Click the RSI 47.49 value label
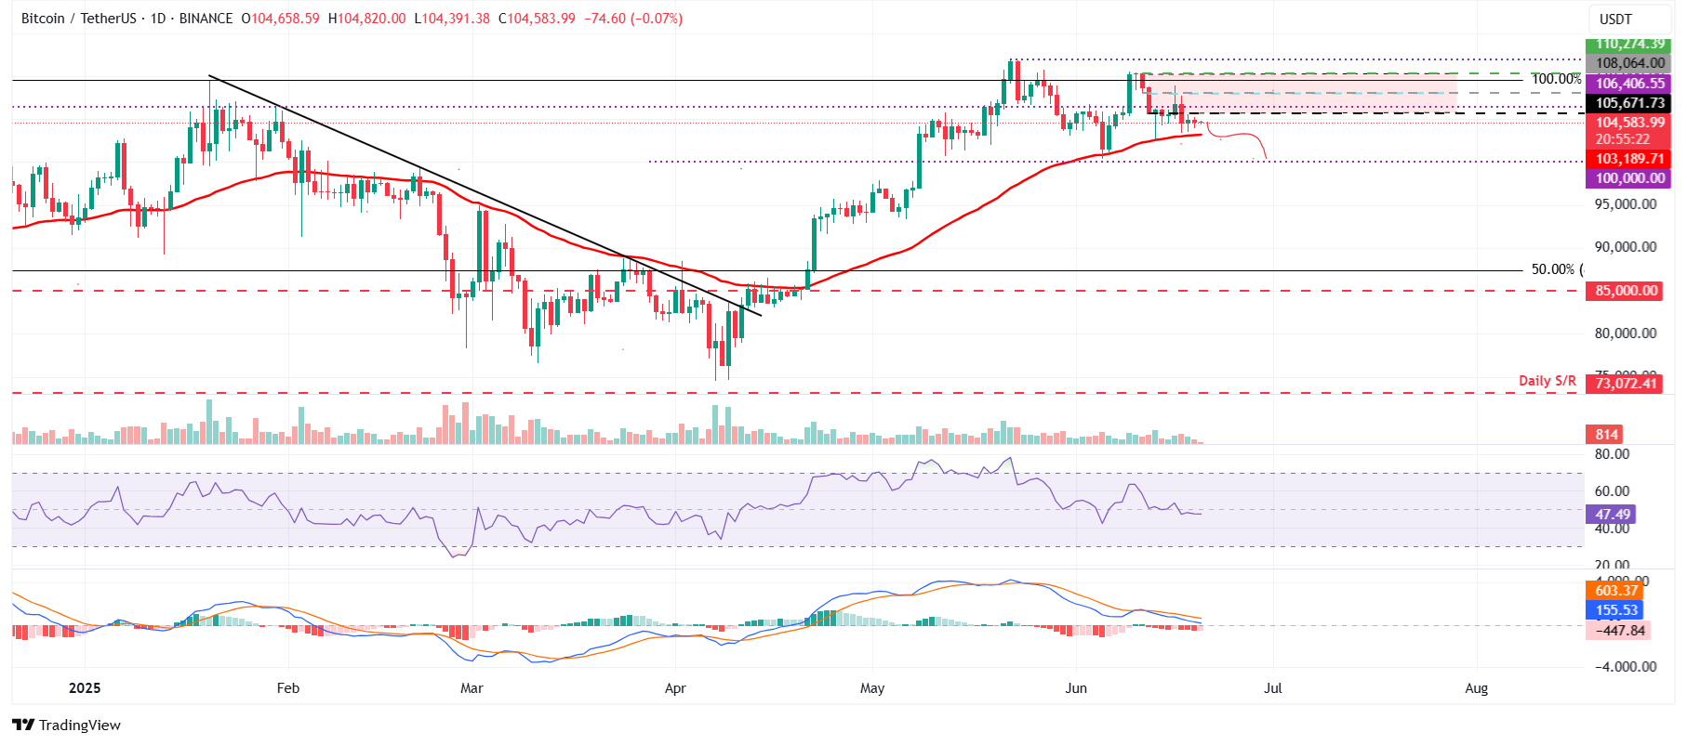 [x=1612, y=515]
